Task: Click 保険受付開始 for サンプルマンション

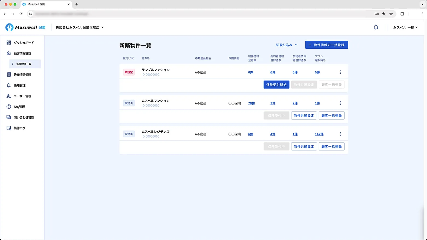Action: (x=276, y=85)
